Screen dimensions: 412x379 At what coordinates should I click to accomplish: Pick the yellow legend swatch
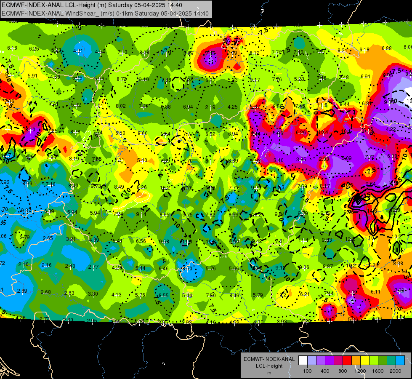click(365, 360)
